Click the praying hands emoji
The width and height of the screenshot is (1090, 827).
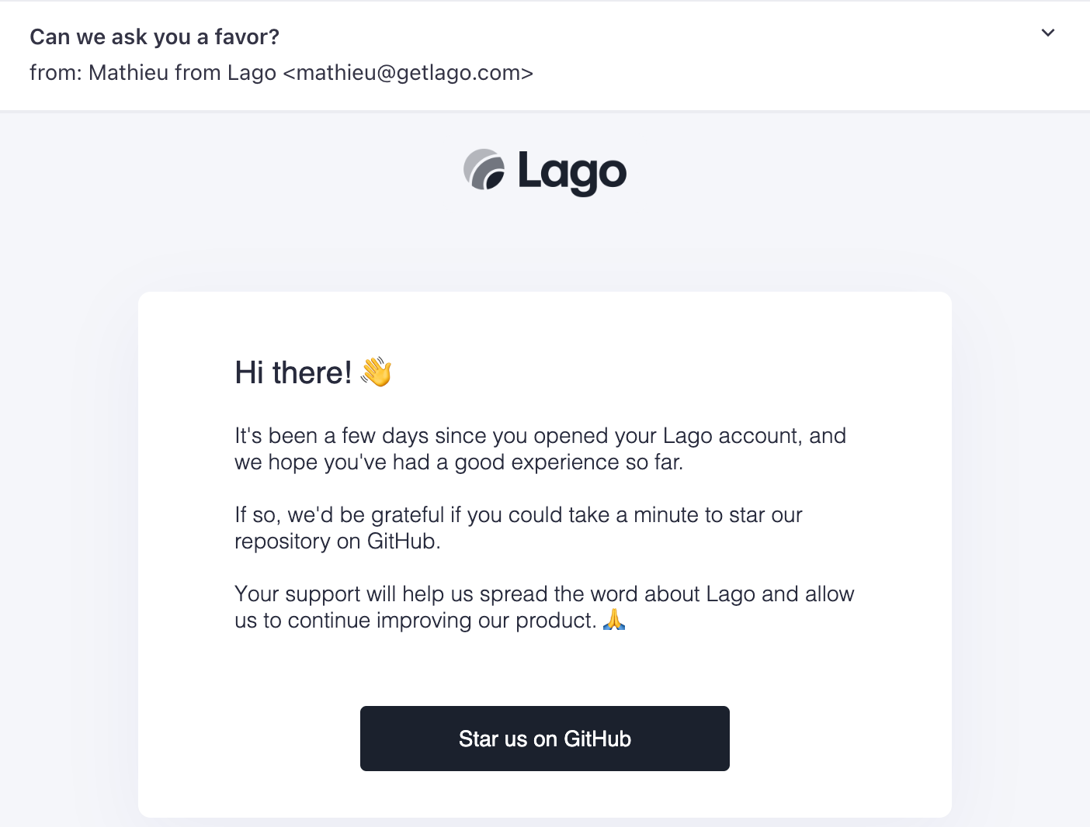pos(614,620)
